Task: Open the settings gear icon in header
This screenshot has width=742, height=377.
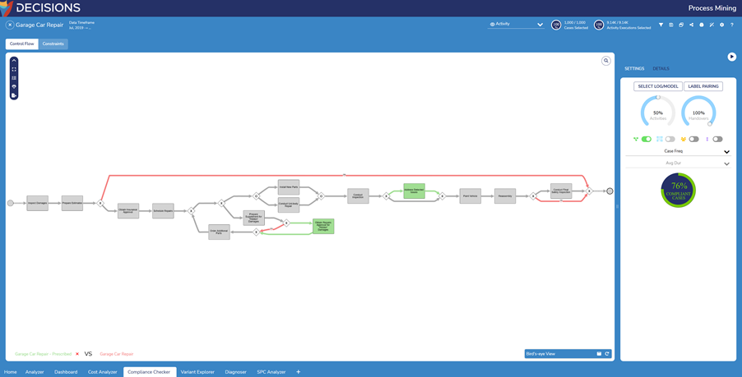Action: [722, 25]
